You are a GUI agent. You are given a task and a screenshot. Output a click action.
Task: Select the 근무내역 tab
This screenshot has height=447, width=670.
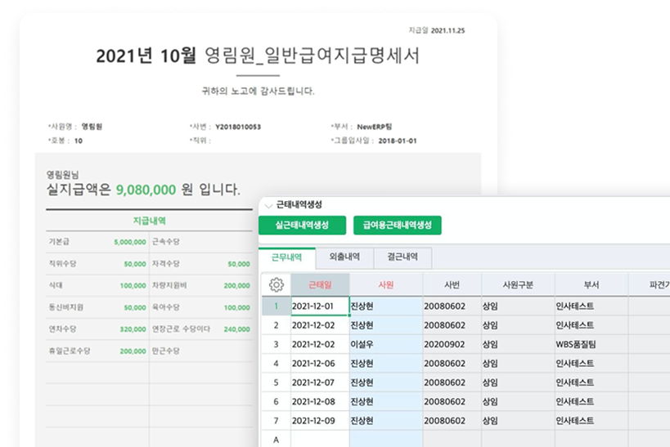[286, 257]
